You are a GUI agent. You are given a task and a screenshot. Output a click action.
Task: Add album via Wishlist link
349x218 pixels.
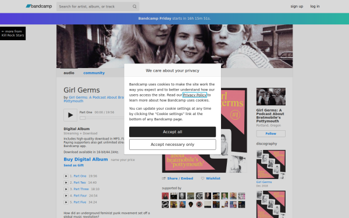(x=213, y=178)
